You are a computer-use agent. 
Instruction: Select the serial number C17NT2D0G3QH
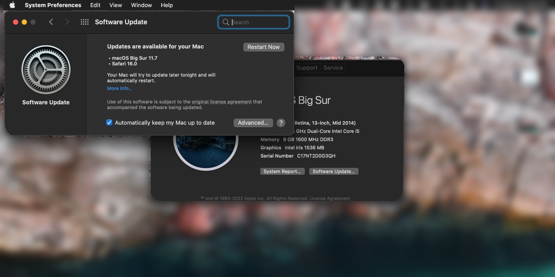[316, 156]
